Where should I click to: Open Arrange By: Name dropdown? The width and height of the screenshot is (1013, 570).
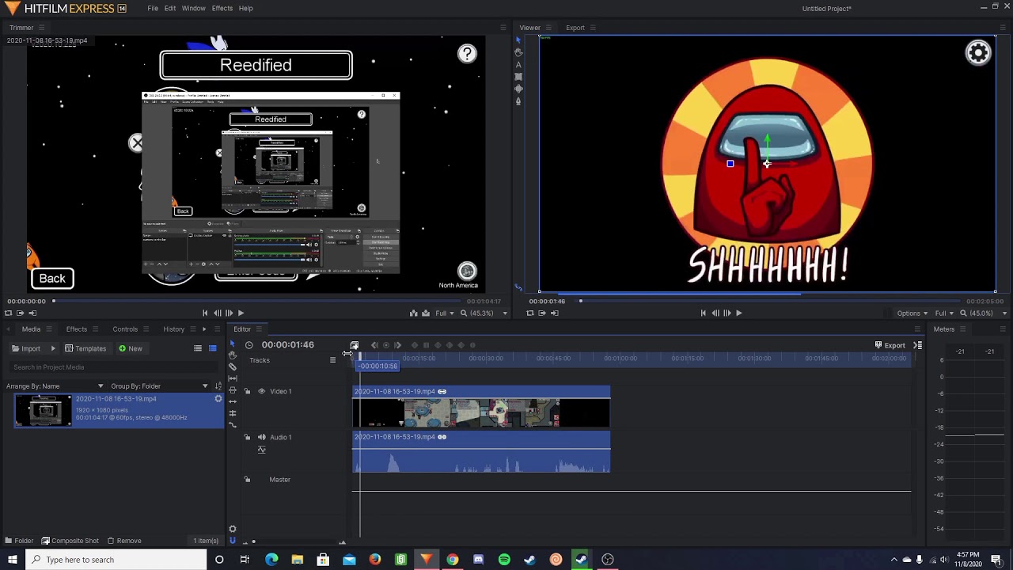55,386
